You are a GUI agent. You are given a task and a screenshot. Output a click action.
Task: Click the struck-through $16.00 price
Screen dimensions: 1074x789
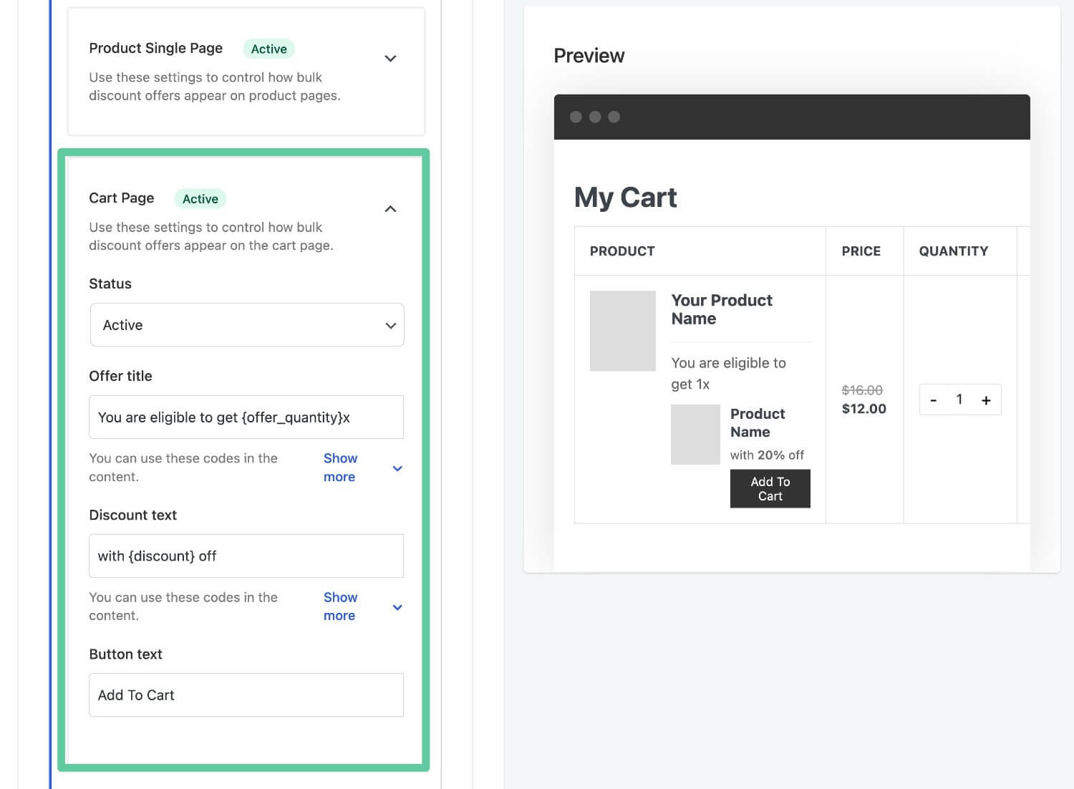862,390
